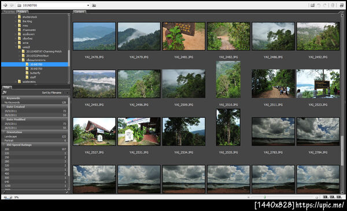Switch to the Favorites tab

tap(9, 12)
